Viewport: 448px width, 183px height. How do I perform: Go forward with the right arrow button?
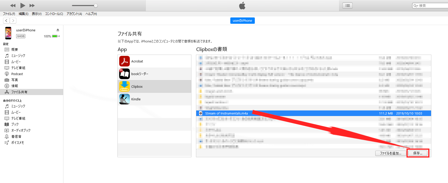pos(13,20)
